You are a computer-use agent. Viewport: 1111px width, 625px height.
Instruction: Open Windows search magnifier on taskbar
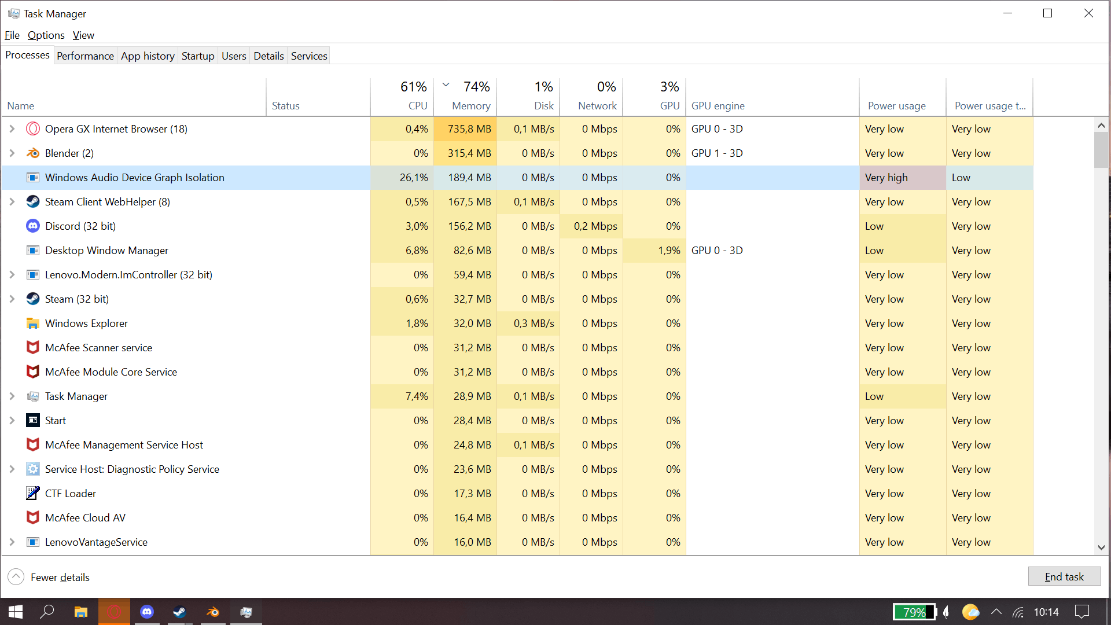(x=47, y=612)
